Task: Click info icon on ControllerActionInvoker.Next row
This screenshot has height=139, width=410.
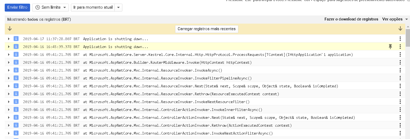Action: pos(16,117)
